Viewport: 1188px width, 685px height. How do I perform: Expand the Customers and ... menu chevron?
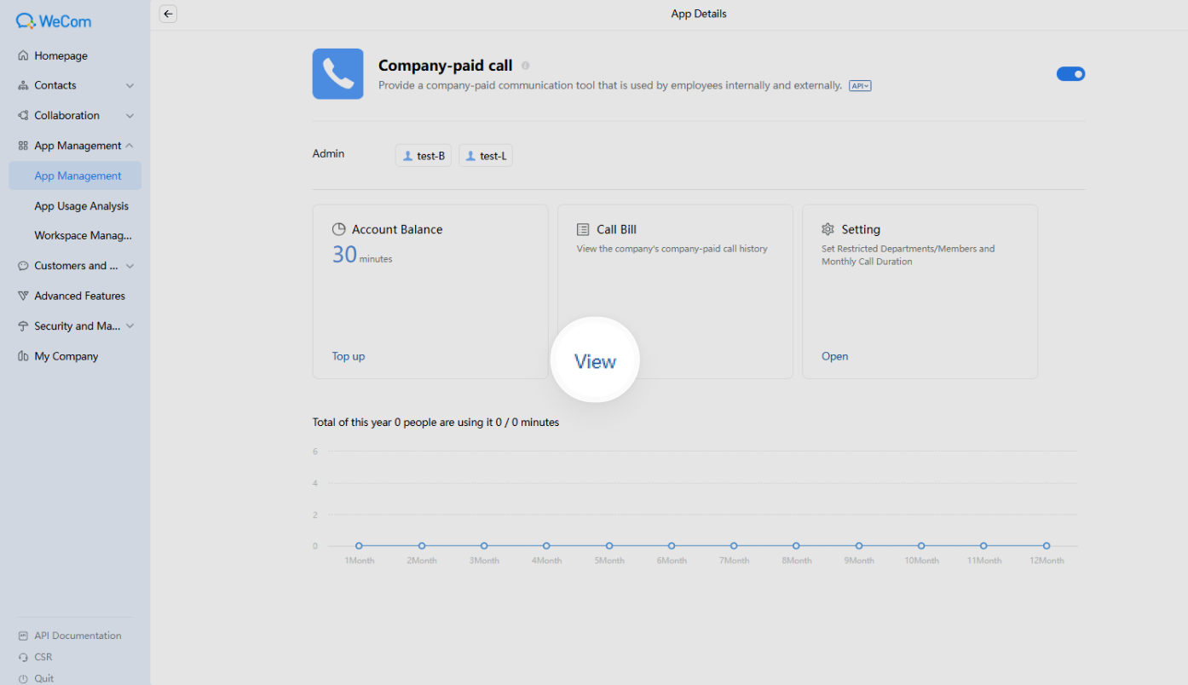[130, 266]
